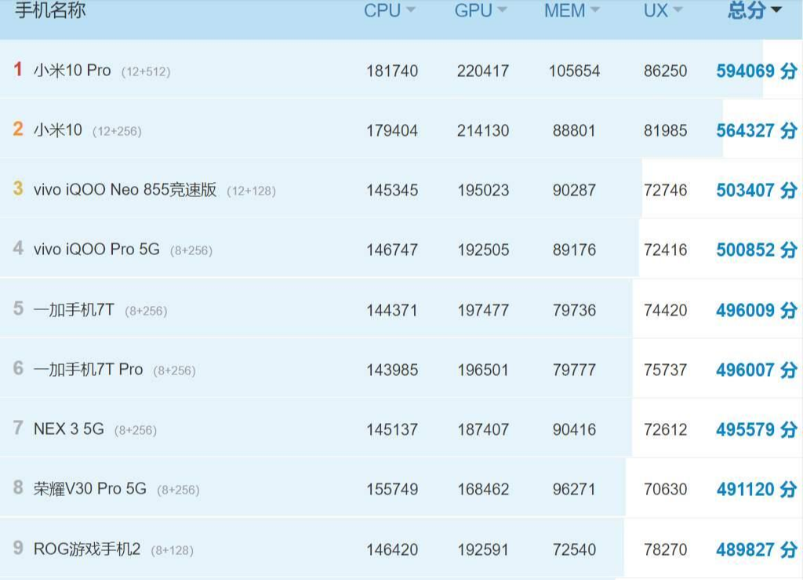Click MEM score 96271
Screen dimensions: 803x580
click(574, 489)
